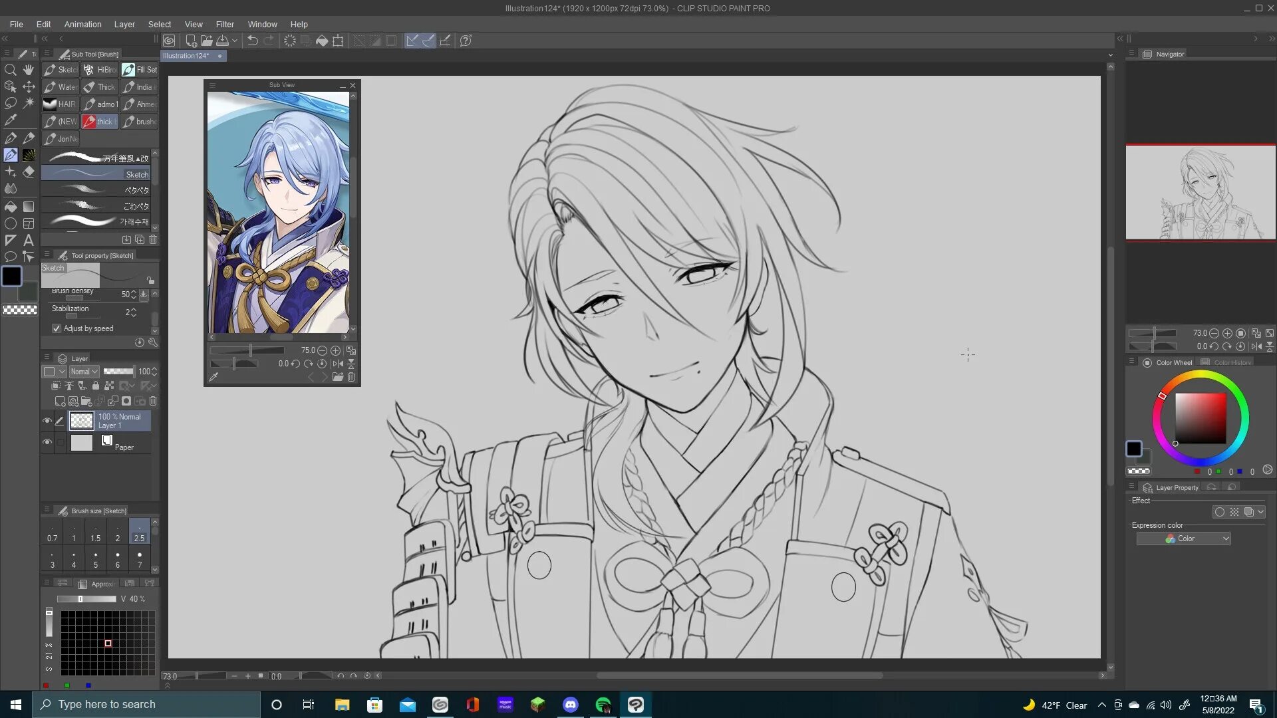Delete layer with Layer panel trash icon
This screenshot has width=1277, height=718.
(x=153, y=402)
